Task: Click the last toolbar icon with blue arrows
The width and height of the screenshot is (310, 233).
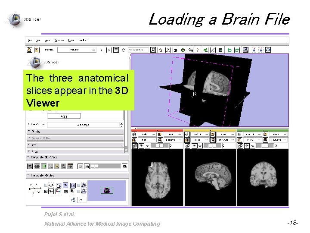Action: coord(268,50)
